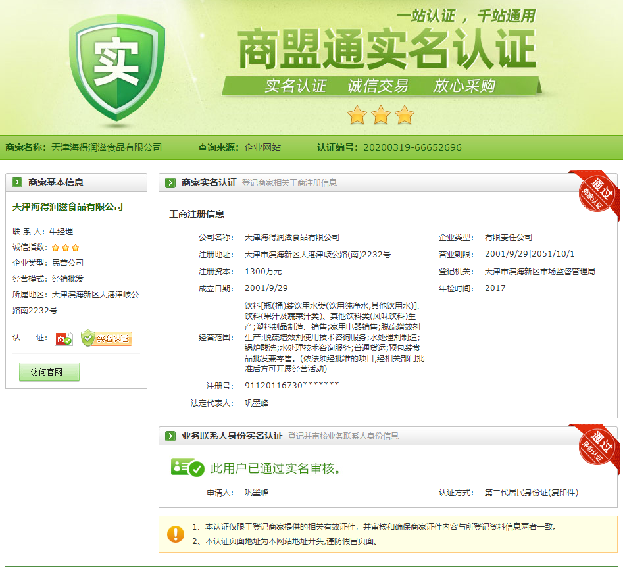Click 企业网站 query source text
Screen dimensions: 623x575
(x=262, y=147)
